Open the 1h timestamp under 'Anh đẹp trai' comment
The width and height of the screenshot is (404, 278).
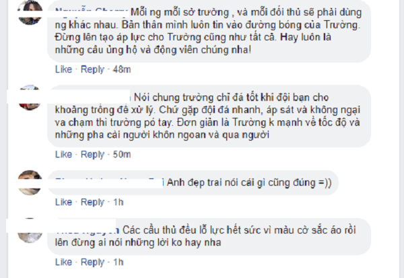pos(119,202)
